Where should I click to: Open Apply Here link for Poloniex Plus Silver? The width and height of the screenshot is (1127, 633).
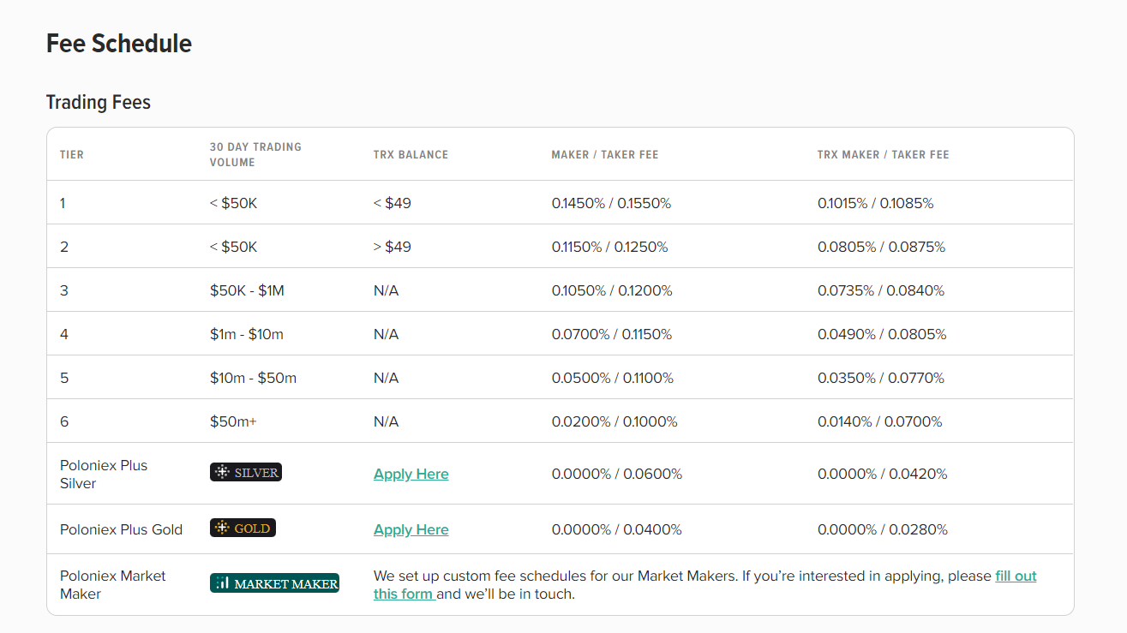tap(411, 474)
